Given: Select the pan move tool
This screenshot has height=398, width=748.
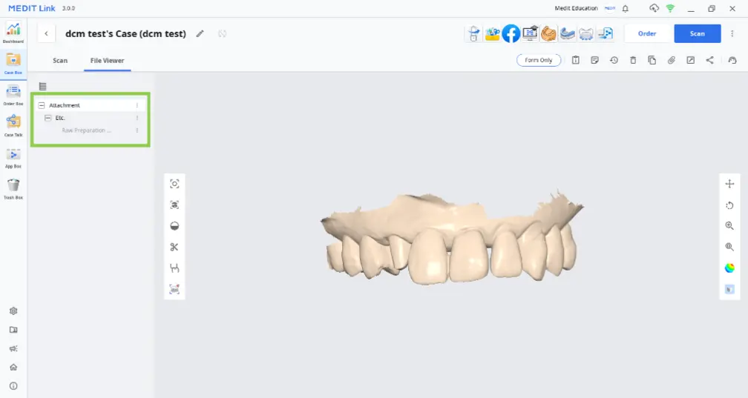Looking at the screenshot, I should tap(729, 184).
